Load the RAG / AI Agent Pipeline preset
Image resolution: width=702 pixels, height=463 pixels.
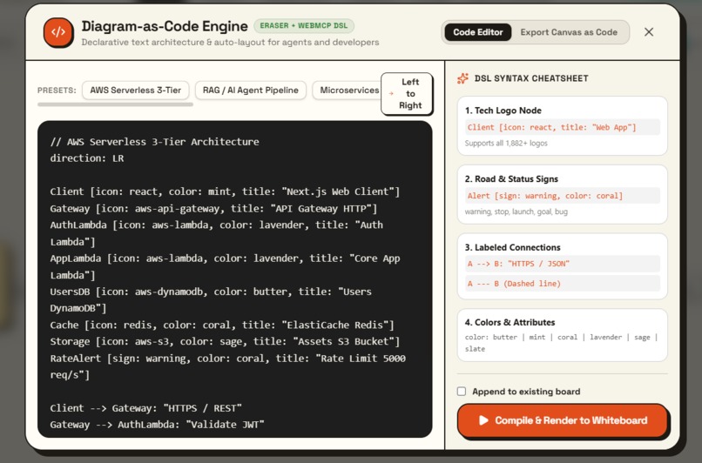point(250,90)
